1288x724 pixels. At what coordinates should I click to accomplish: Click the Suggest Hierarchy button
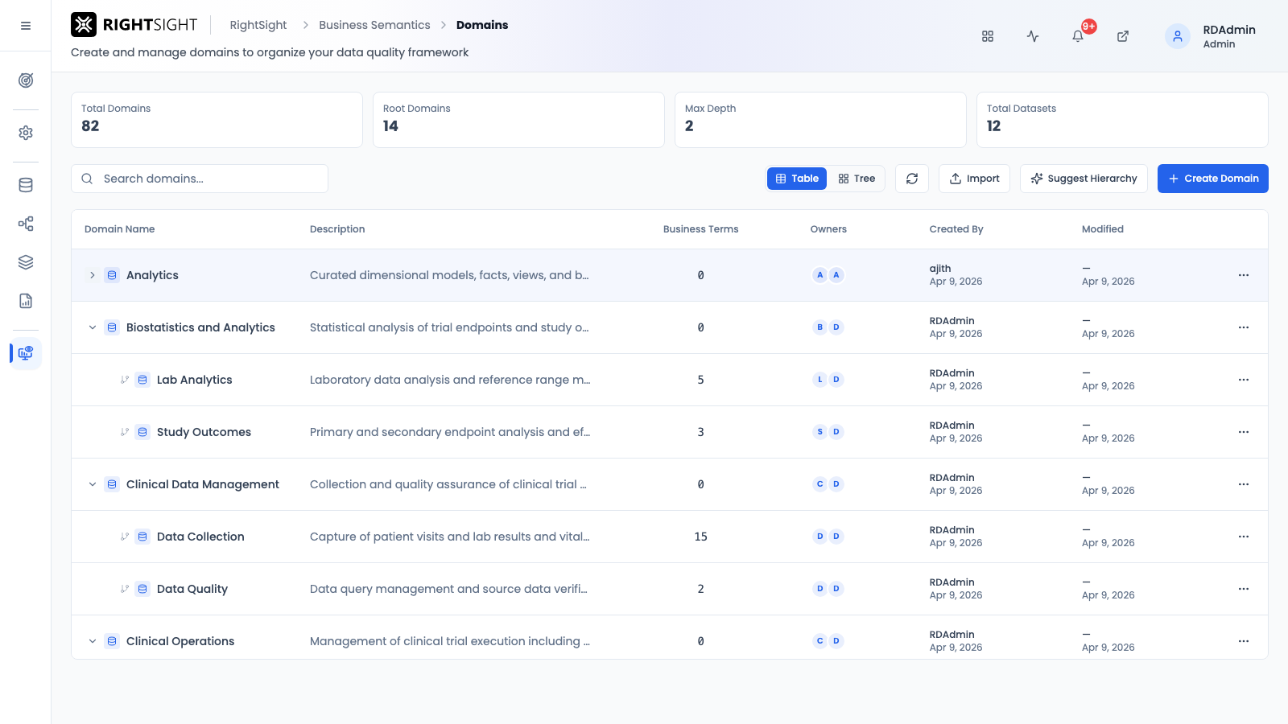(x=1084, y=179)
